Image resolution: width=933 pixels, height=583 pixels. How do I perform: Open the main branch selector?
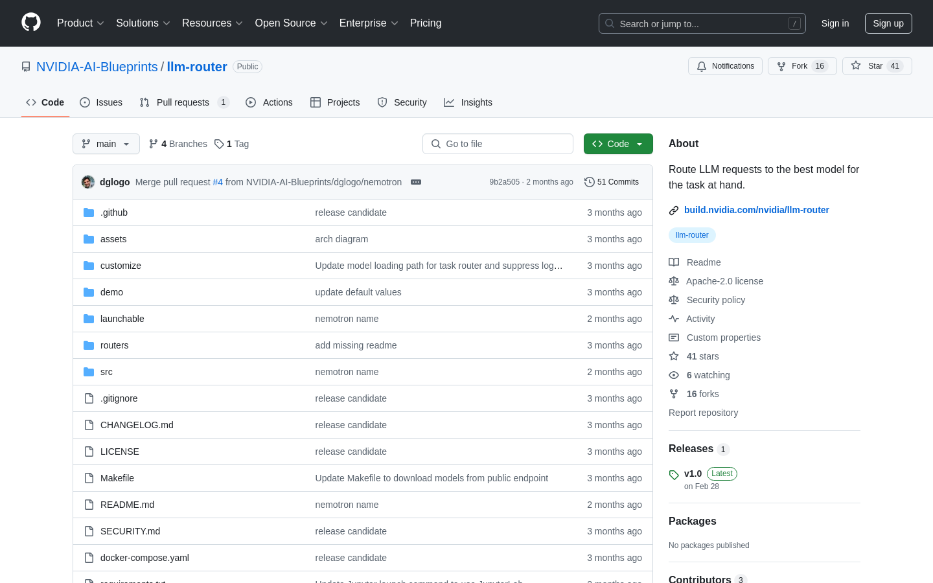106,144
